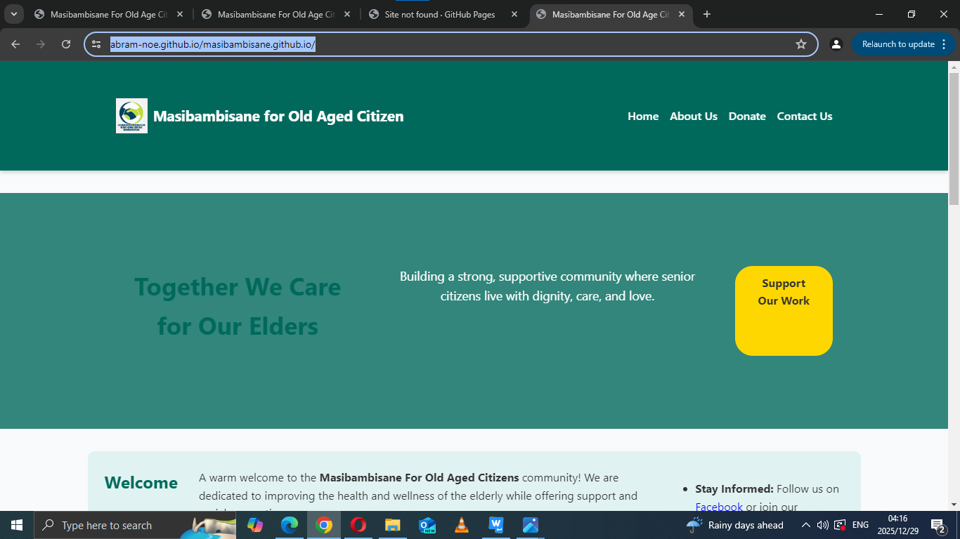
Task: Launch Opera browser from the taskbar
Action: pos(358,525)
